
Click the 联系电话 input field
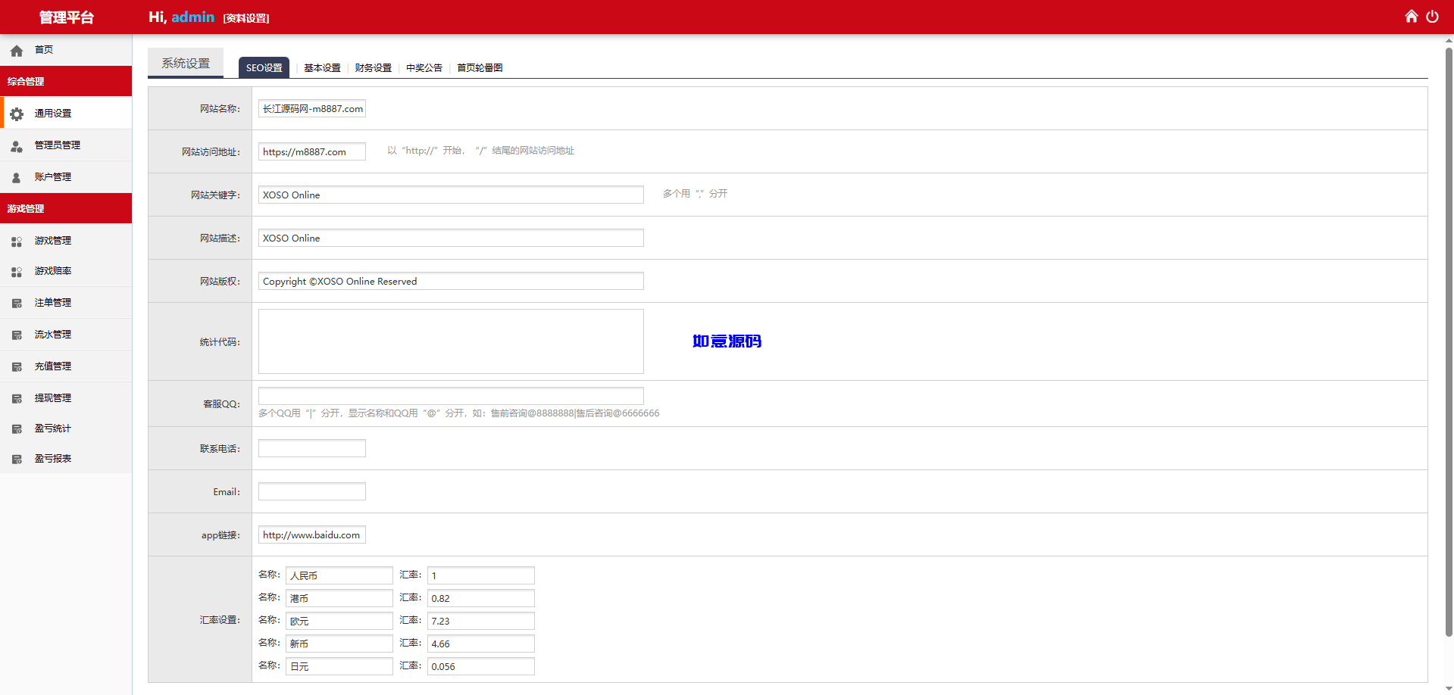(312, 448)
